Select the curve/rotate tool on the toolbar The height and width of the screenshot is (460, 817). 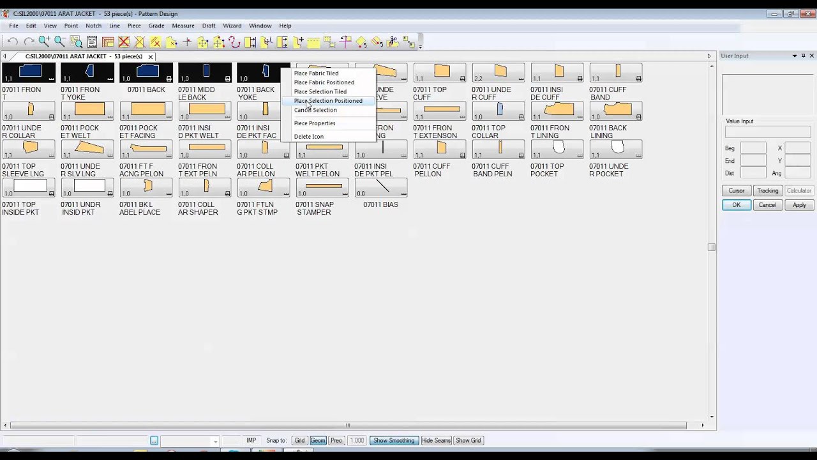(x=233, y=42)
